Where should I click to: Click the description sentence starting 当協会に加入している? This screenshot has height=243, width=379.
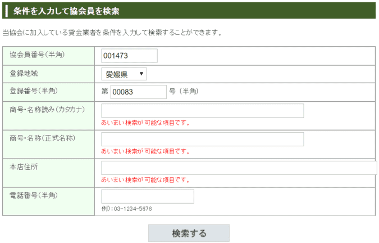click(112, 33)
